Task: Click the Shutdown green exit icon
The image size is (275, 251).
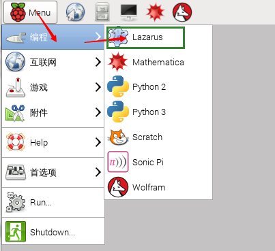Action: click(x=16, y=231)
